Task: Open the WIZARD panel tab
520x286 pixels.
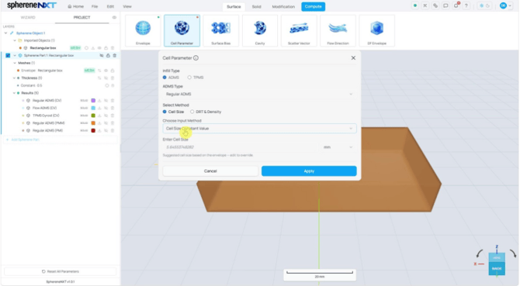Action: 28,18
